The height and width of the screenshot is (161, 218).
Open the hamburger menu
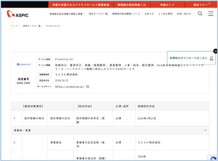(x=211, y=14)
